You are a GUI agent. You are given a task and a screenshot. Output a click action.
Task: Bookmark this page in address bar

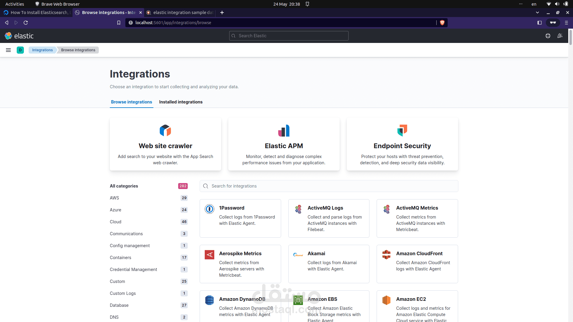tap(119, 23)
